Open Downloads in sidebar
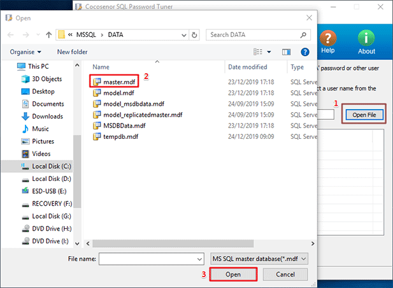The height and width of the screenshot is (288, 393). (42, 117)
